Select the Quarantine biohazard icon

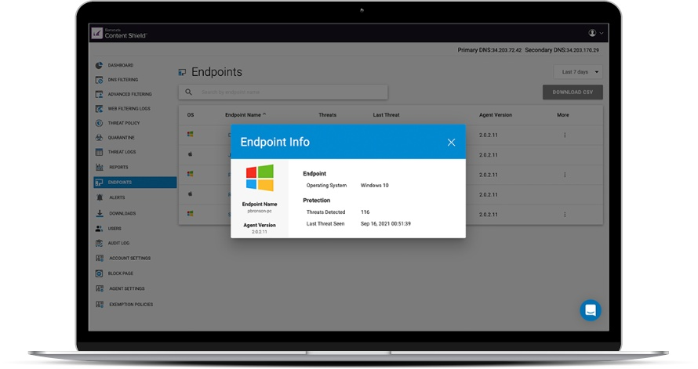click(x=99, y=137)
